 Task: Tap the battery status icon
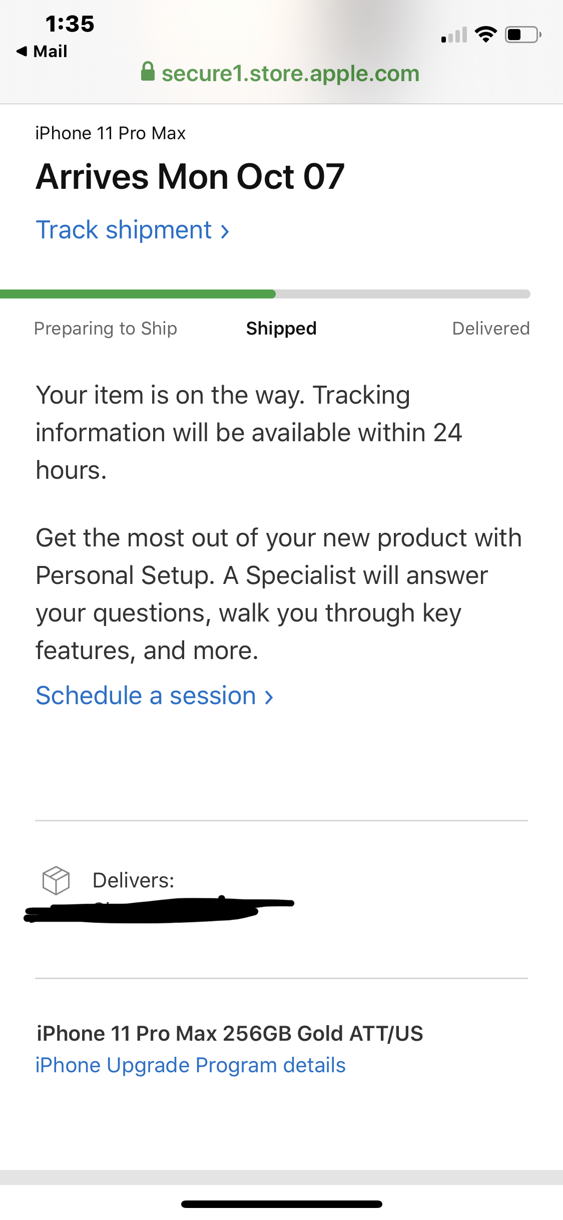[x=523, y=35]
